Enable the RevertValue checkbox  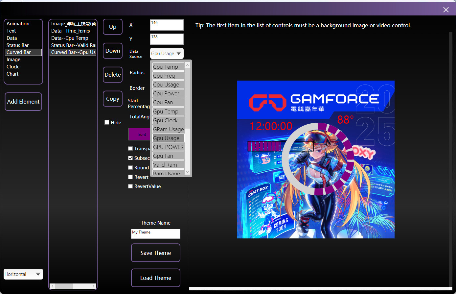(130, 186)
